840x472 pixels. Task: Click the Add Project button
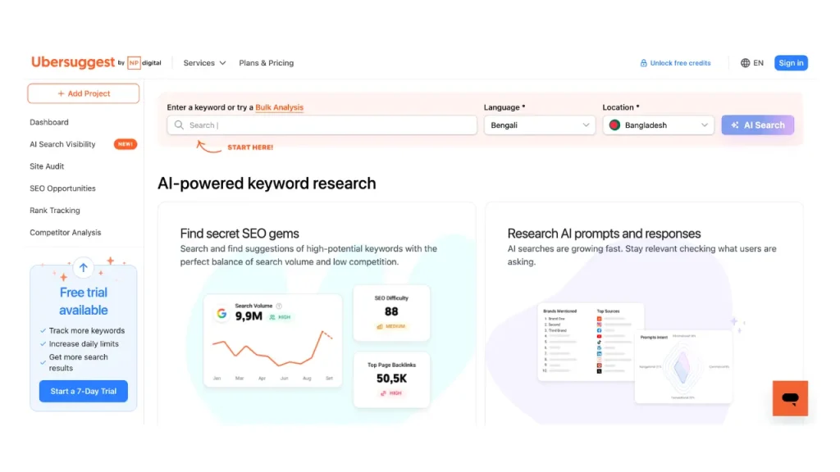(84, 93)
